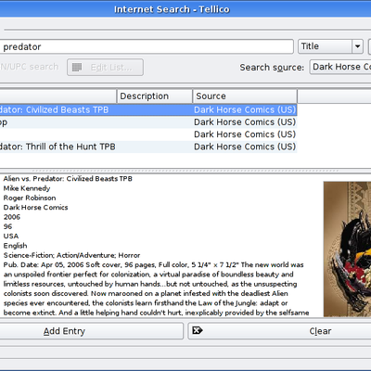
Task: Open the Search source combo box
Action: point(340,67)
